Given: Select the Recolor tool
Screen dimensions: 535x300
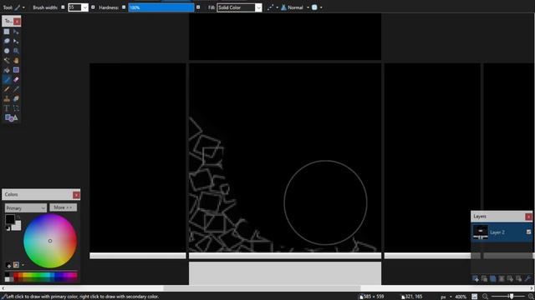Looking at the screenshot, I should coord(16,98).
